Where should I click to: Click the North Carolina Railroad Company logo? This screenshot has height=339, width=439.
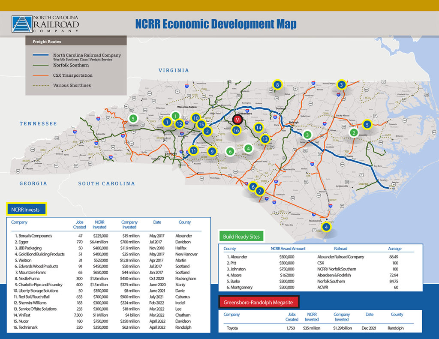45,24
